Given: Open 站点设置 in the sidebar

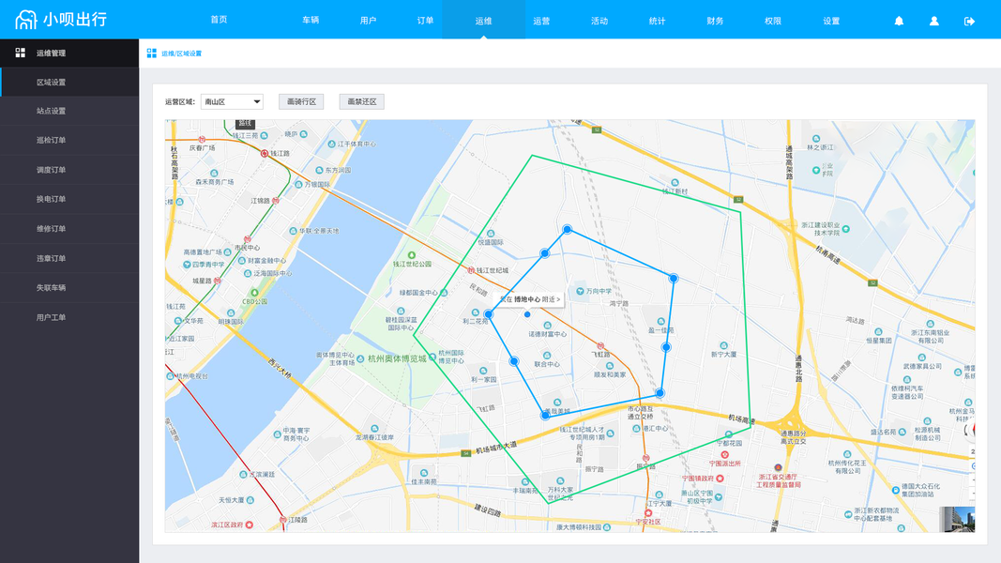Looking at the screenshot, I should tap(69, 111).
